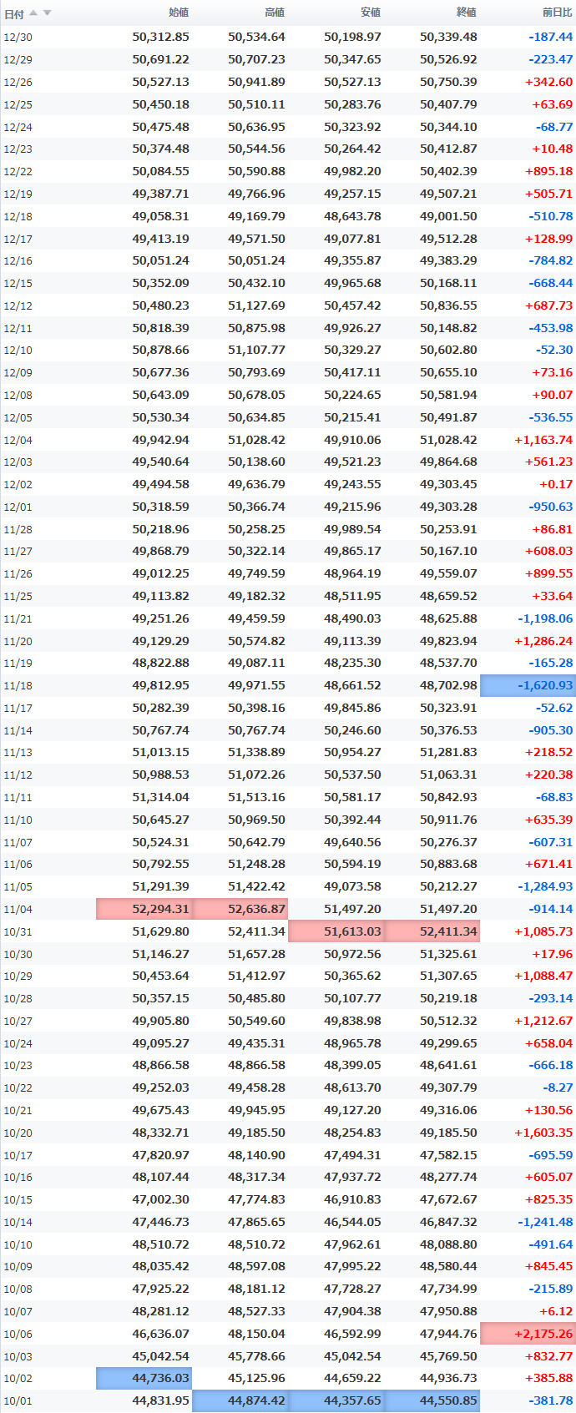Select high value 50,574.82

click(256, 641)
